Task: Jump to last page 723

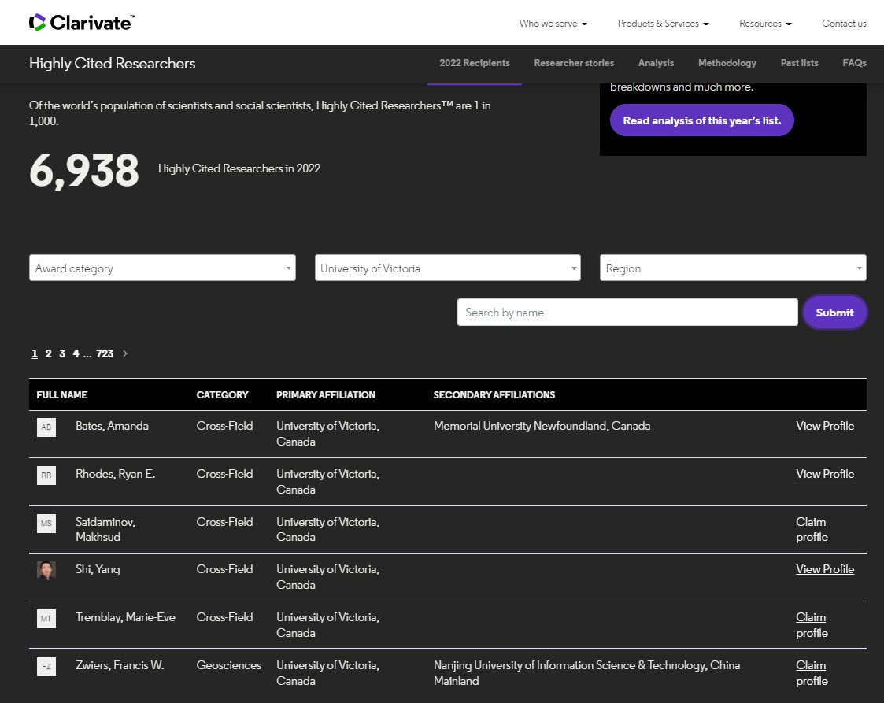Action: point(105,353)
